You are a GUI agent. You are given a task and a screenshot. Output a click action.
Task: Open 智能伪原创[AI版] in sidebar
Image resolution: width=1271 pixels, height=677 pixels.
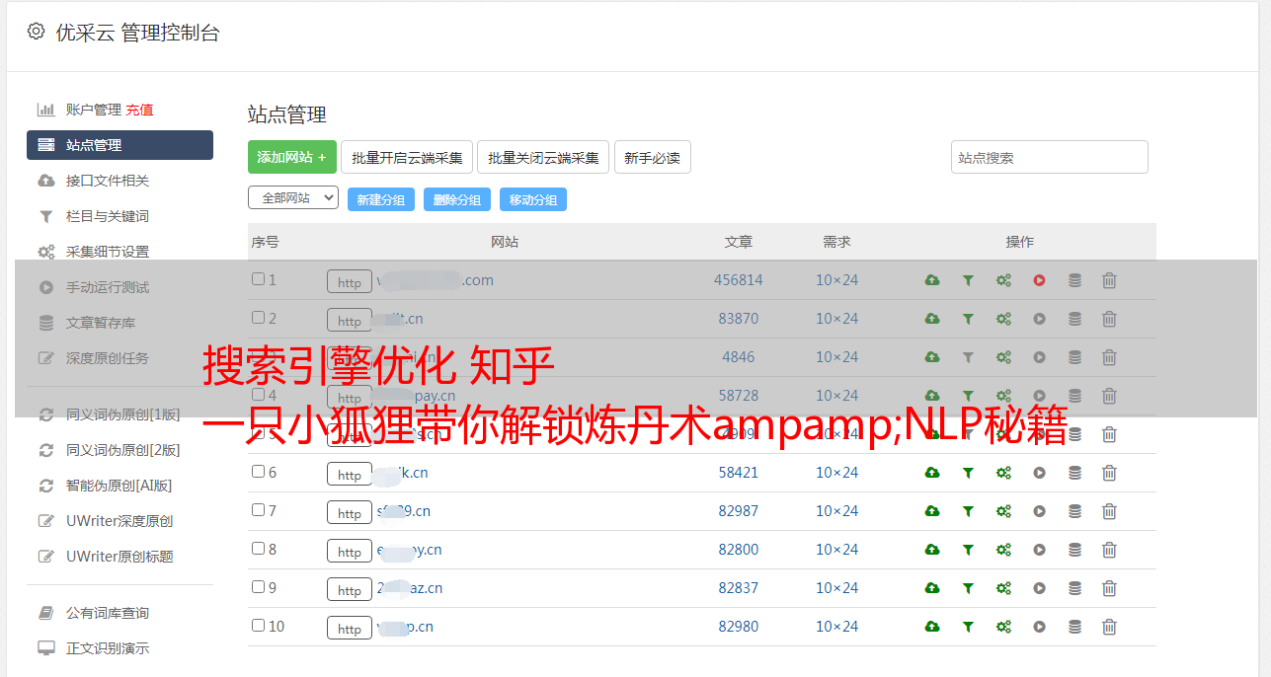[x=119, y=486]
